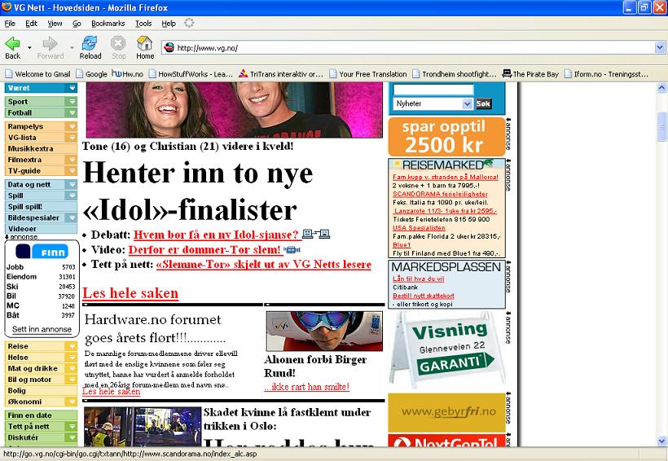Screen dimensions: 668x461
Task: Click the page scrollbar up arrow
Action: click(661, 88)
